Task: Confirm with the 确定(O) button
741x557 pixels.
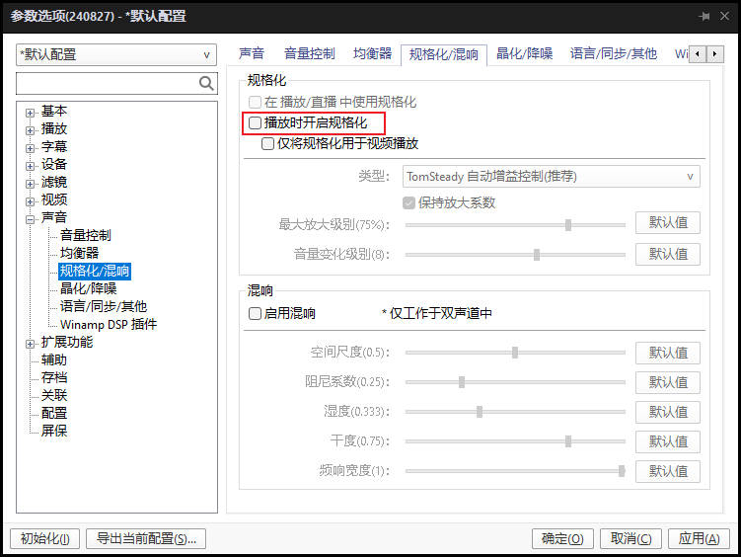Action: tap(562, 538)
